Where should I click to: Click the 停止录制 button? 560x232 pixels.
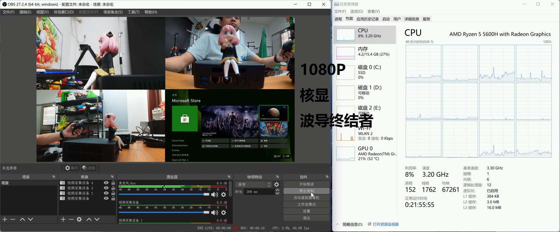pos(307,191)
